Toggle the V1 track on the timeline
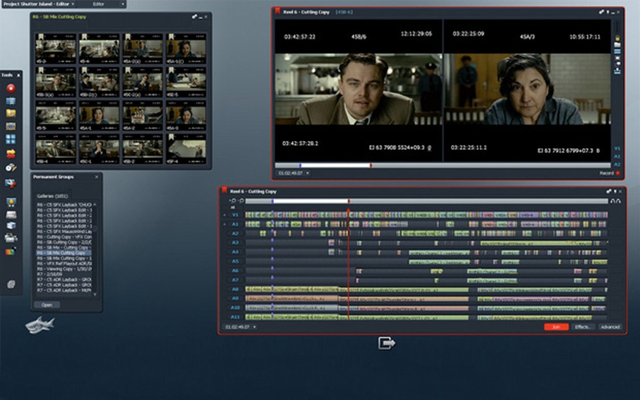The image size is (640, 400). click(235, 215)
